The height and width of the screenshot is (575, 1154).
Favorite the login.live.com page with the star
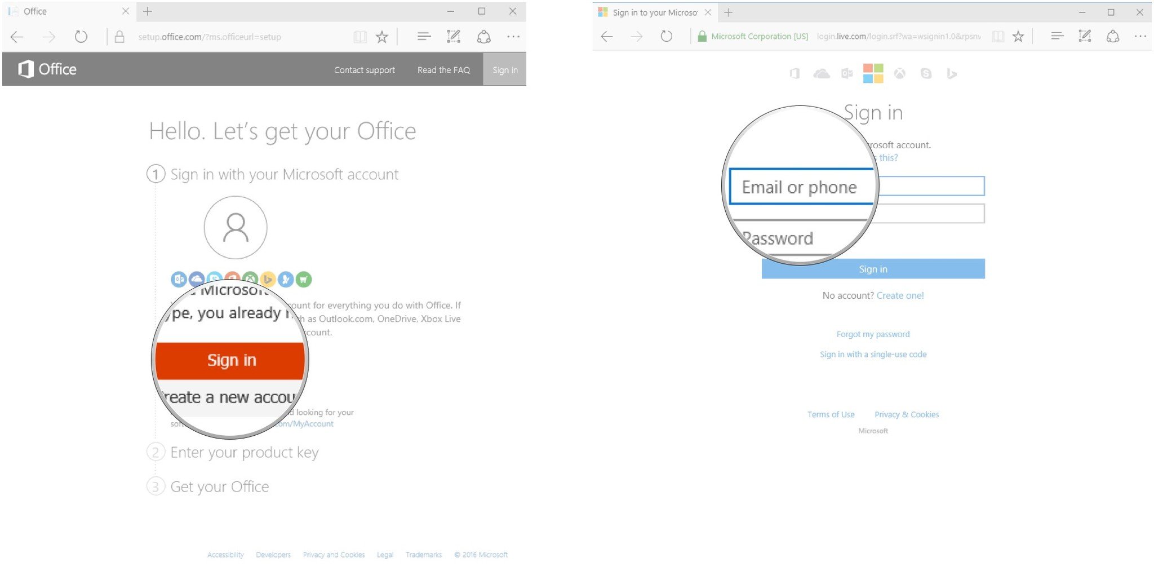point(1018,37)
